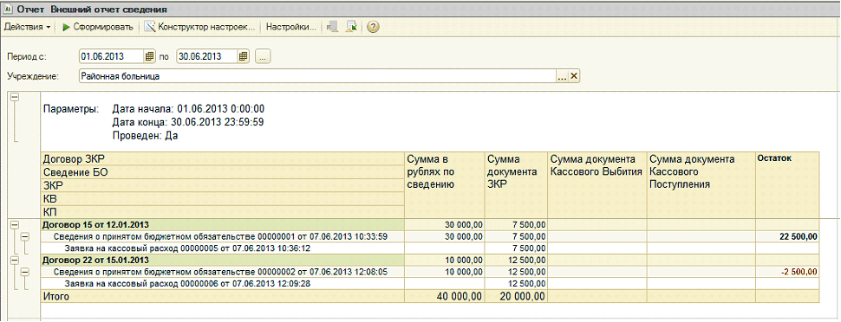841x322 pixels.
Task: Click the grayed-out save settings toolbar icon
Action: [334, 27]
